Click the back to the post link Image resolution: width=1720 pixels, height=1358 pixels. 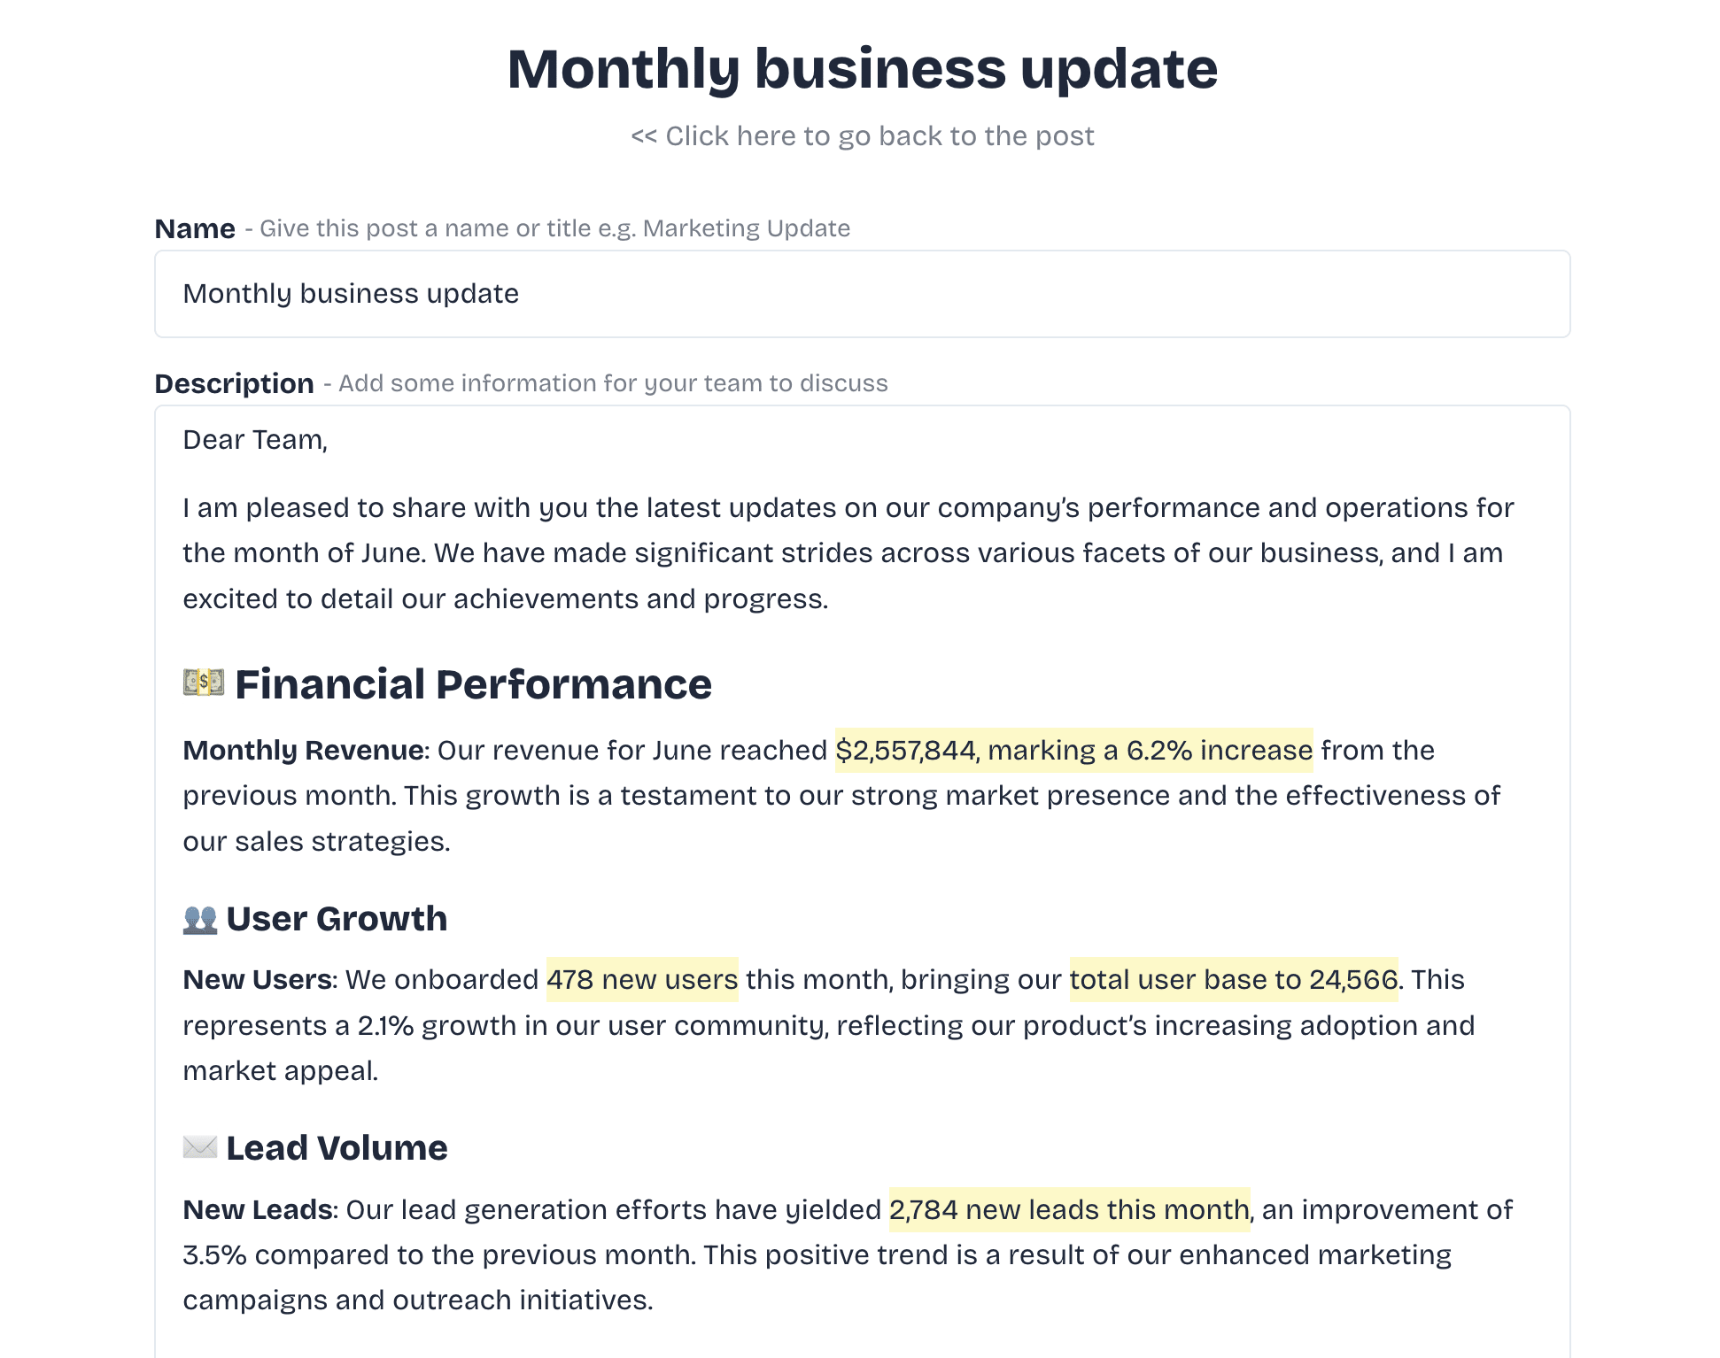coord(862,135)
